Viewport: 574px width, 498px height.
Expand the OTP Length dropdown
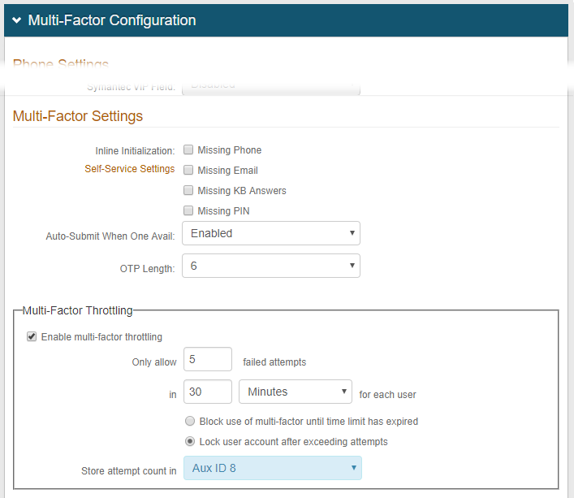point(270,266)
